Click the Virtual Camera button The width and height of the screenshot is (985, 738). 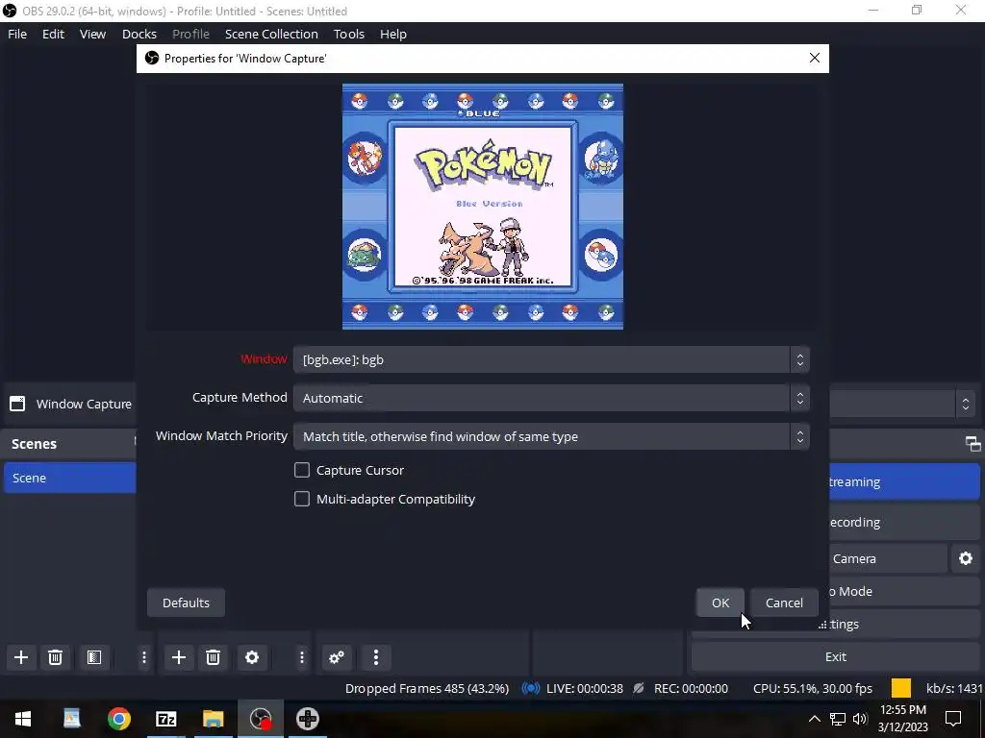coord(888,558)
